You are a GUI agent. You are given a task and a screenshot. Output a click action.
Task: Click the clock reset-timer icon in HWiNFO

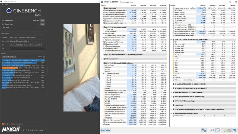(218, 130)
